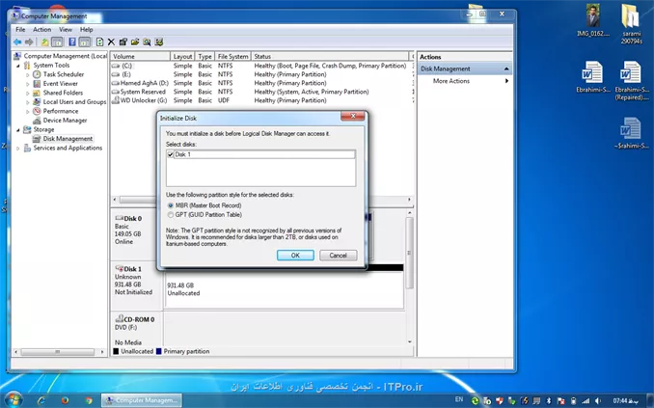This screenshot has width=654, height=408.
Task: Open Device Manager from the tree
Action: [x=65, y=121]
